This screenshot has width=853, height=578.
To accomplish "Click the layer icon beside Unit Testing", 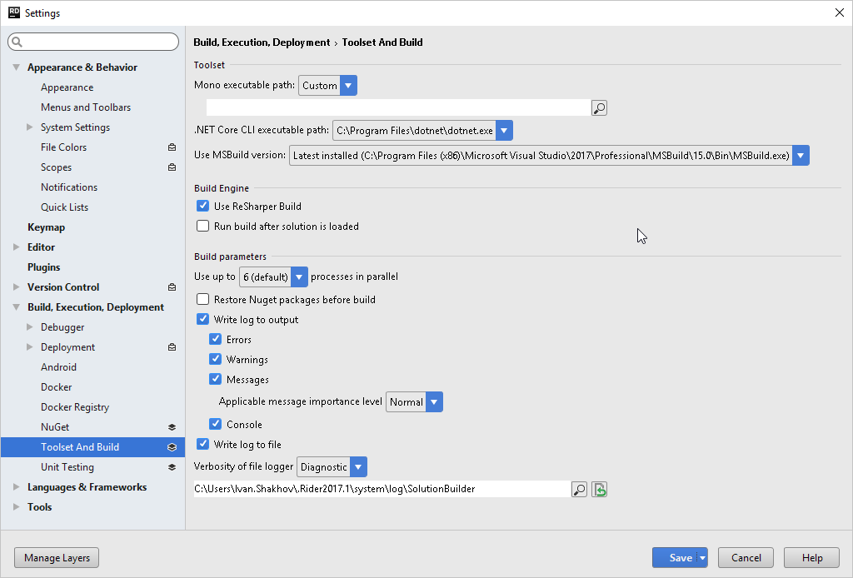I will (172, 467).
